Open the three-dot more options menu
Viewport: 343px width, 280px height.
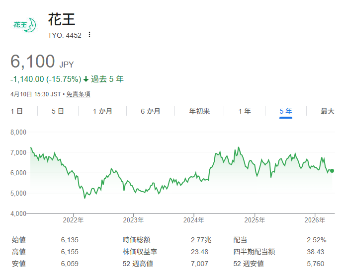pyautogui.click(x=89, y=35)
